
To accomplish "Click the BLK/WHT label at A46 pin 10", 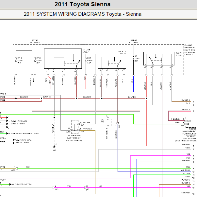I will pos(87,122).
